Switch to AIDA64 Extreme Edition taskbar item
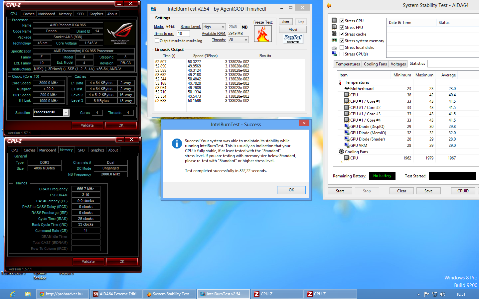Image resolution: width=479 pixels, height=299 pixels. tap(116, 294)
